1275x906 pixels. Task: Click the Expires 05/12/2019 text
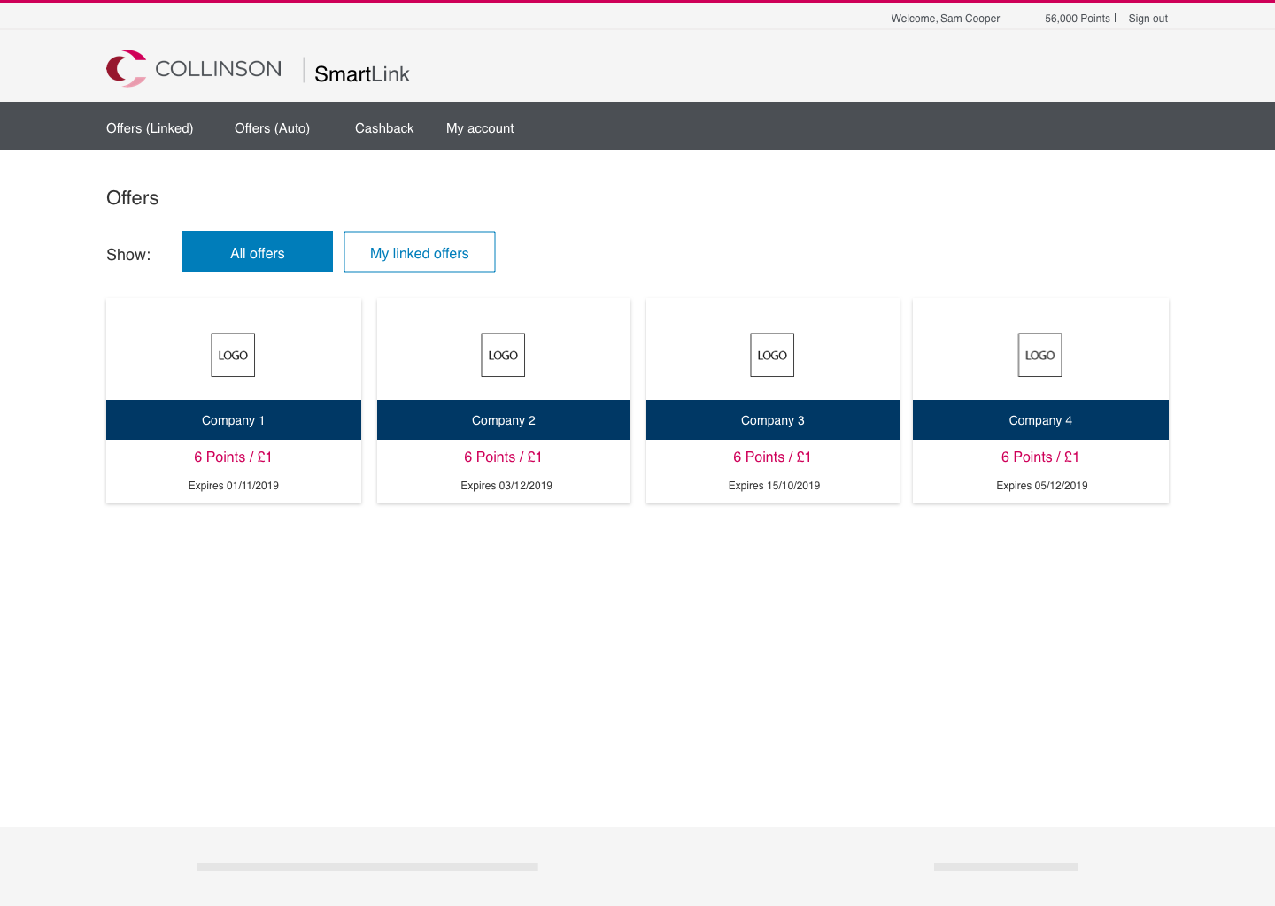coord(1042,486)
